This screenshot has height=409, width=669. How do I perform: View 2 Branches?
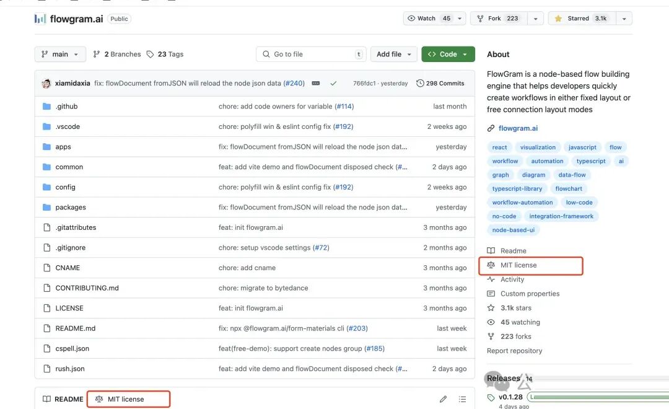pos(117,54)
